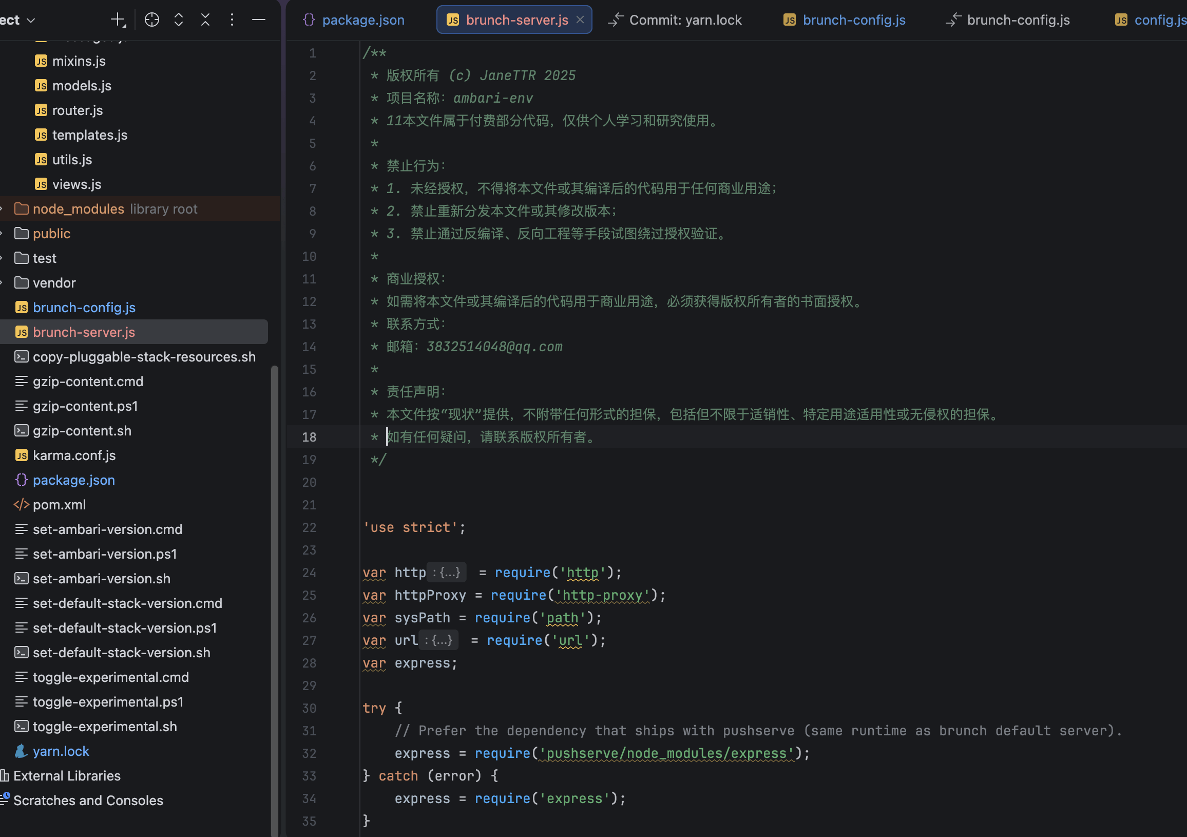
Task: Select yarn.lock in the project tree
Action: (61, 751)
